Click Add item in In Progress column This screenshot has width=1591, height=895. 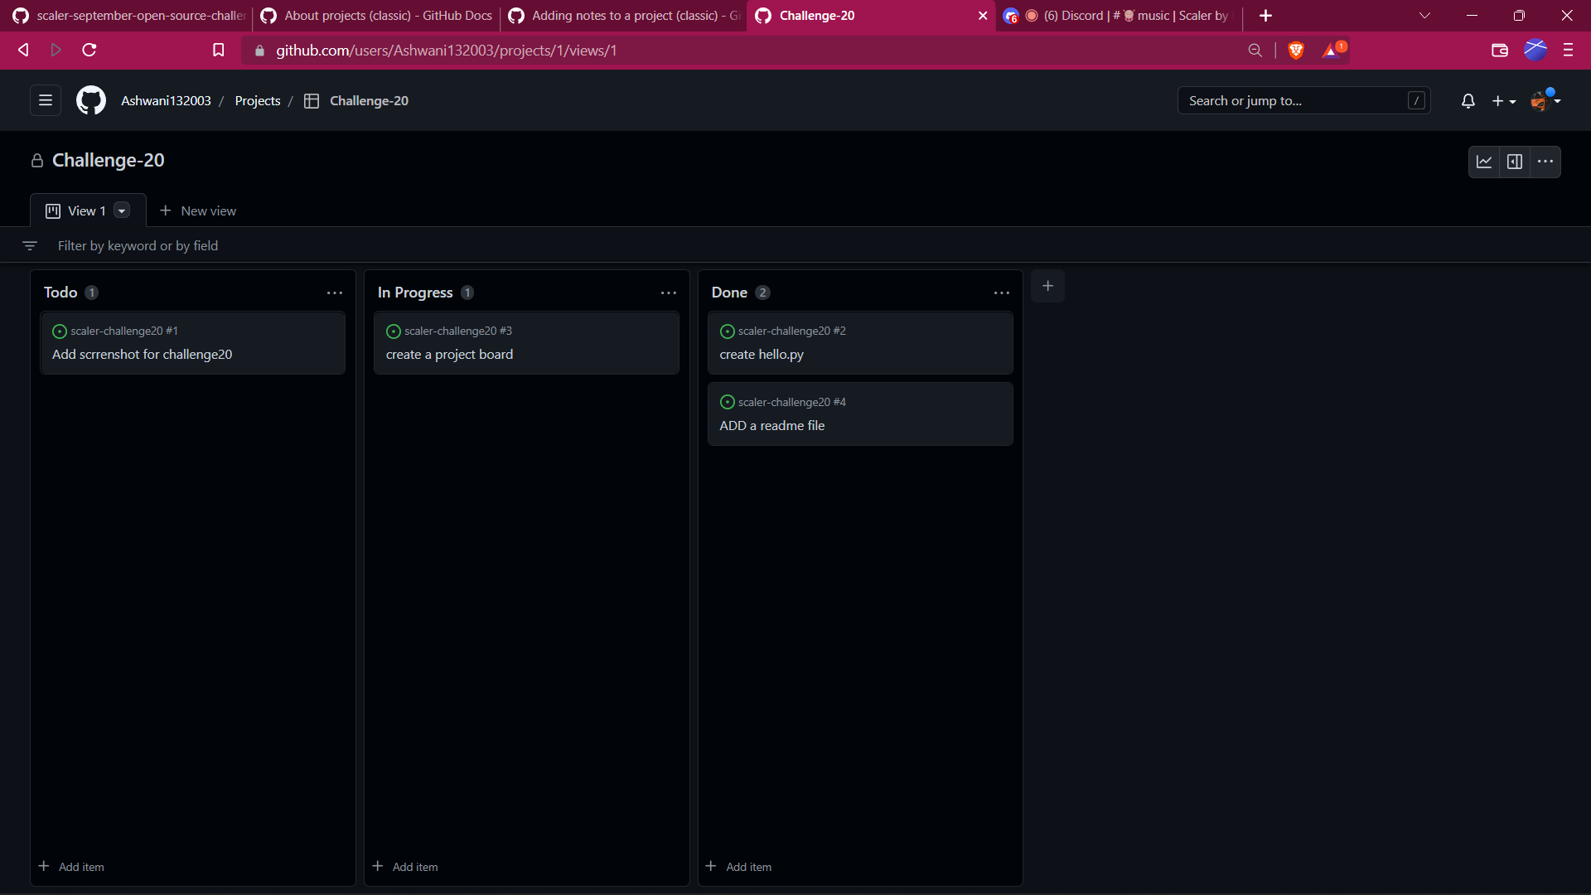(x=406, y=867)
